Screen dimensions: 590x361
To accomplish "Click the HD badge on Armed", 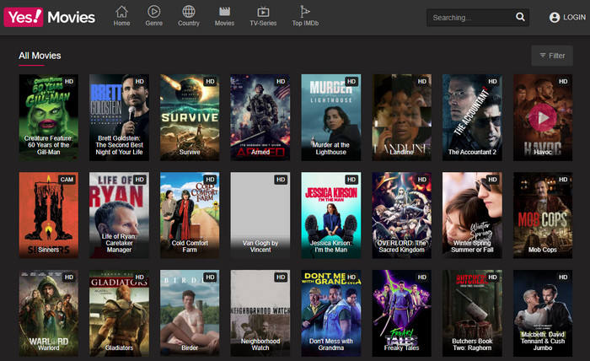I will click(x=281, y=82).
